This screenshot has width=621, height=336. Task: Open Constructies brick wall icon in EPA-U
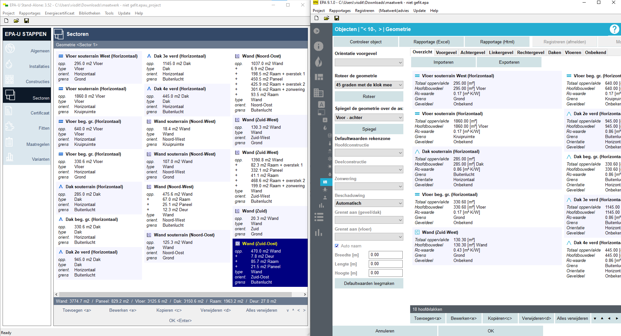click(9, 80)
